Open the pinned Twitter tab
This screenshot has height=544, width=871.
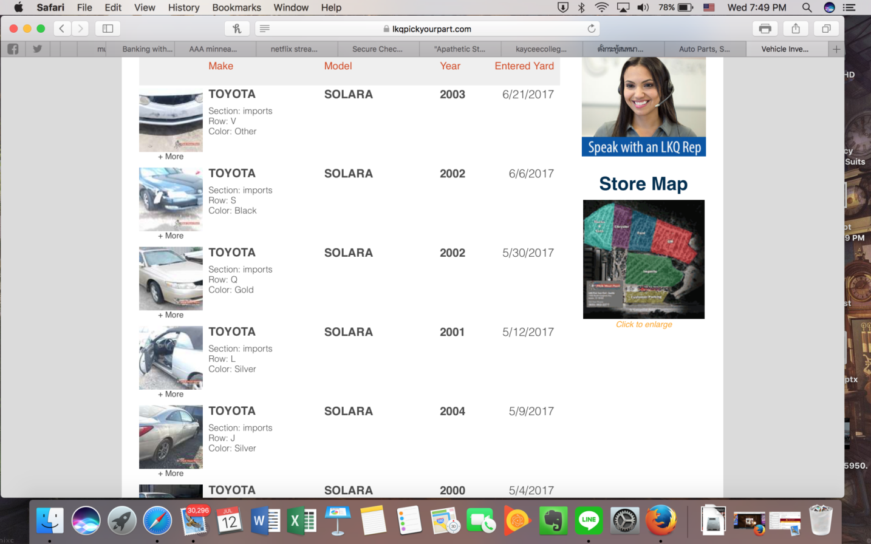[x=38, y=49]
